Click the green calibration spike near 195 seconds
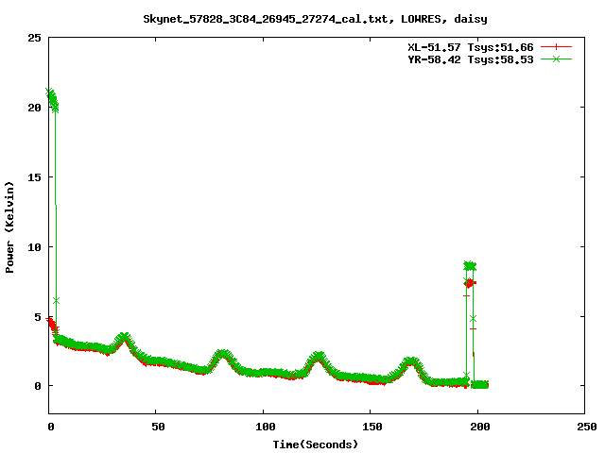This screenshot has height=453, width=605. coord(470,265)
